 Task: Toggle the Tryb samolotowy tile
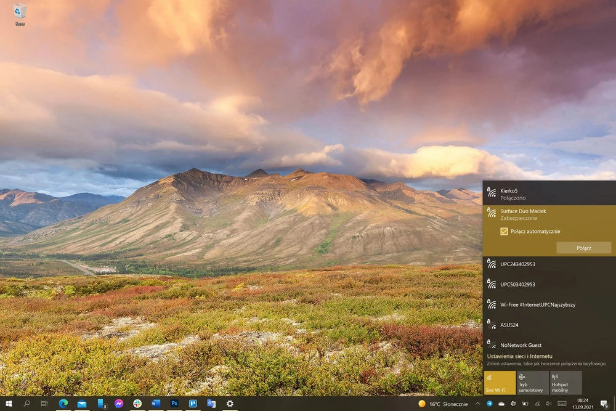point(533,383)
